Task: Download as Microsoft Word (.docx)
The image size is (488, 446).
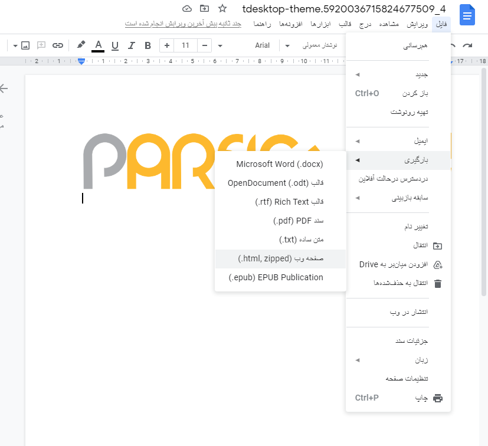Action: coord(280,165)
